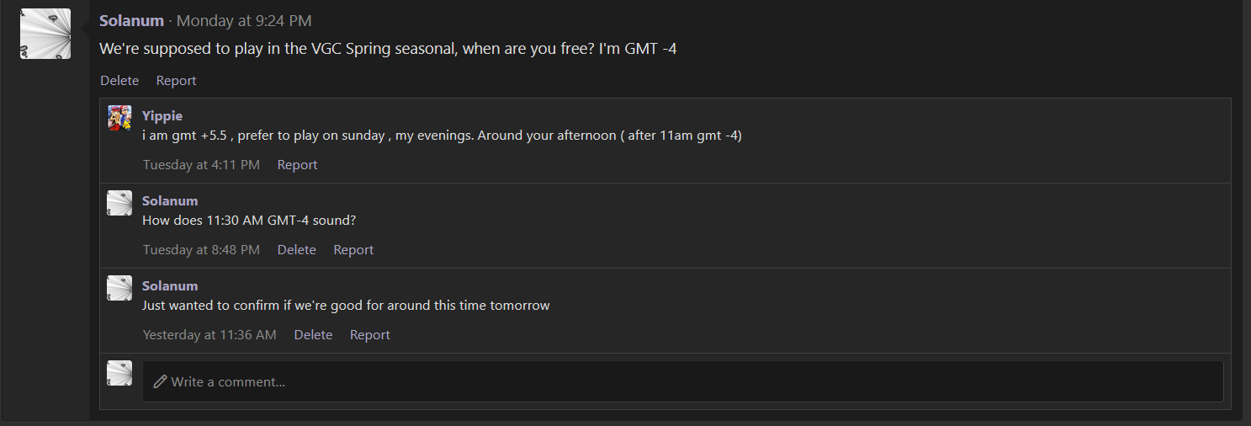Click the Tuesday at 4:11 PM timestamp
The image size is (1251, 426).
(201, 165)
